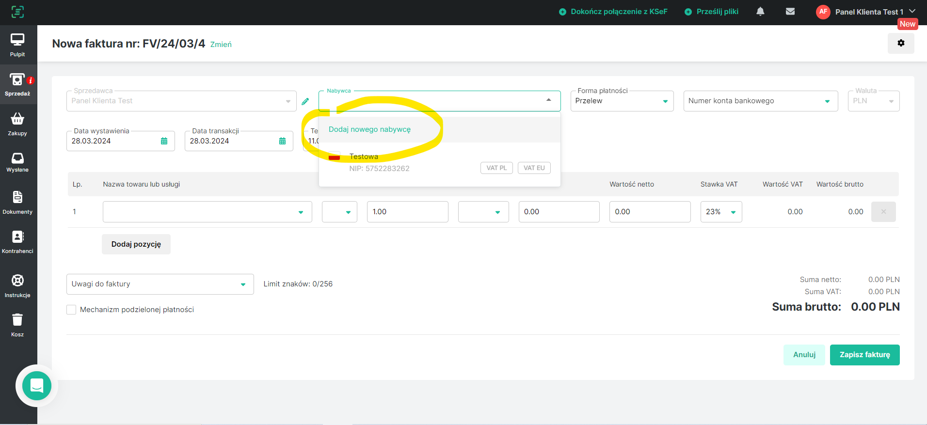Choose Dodaj nowego nabywcę option

click(369, 129)
